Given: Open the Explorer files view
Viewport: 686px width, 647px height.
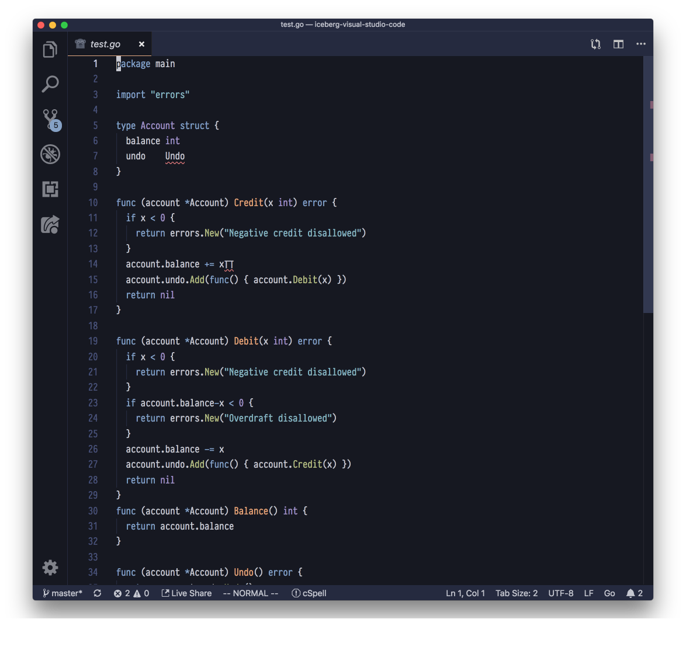Looking at the screenshot, I should pyautogui.click(x=50, y=50).
